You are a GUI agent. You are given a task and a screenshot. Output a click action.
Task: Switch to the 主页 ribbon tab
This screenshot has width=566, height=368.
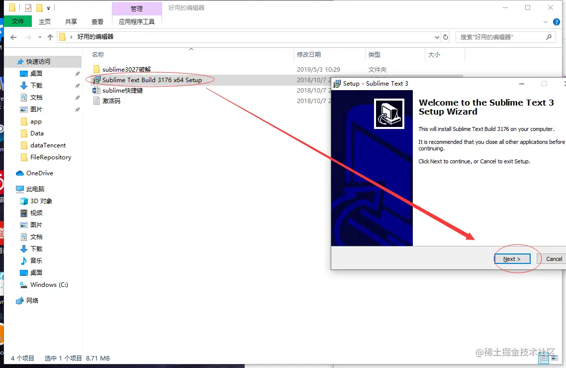(45, 22)
